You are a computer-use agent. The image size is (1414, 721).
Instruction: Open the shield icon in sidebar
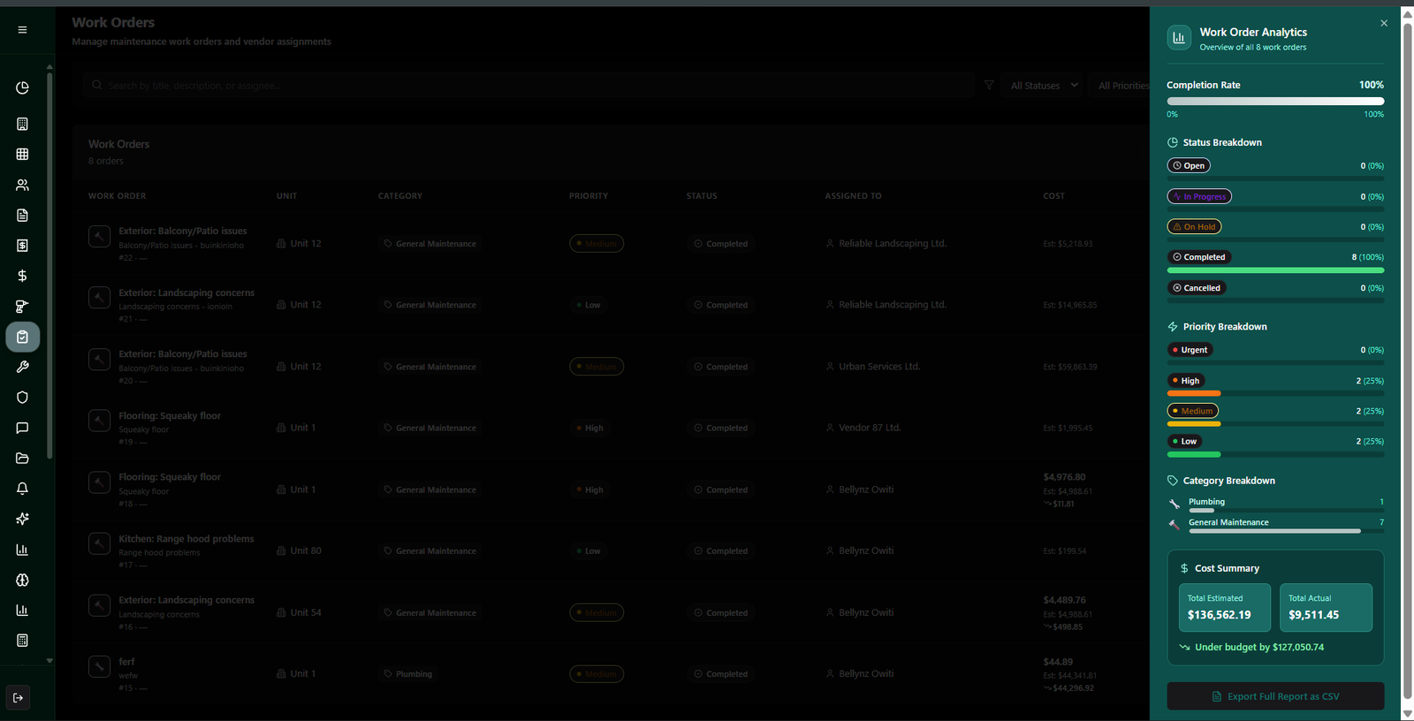(22, 398)
